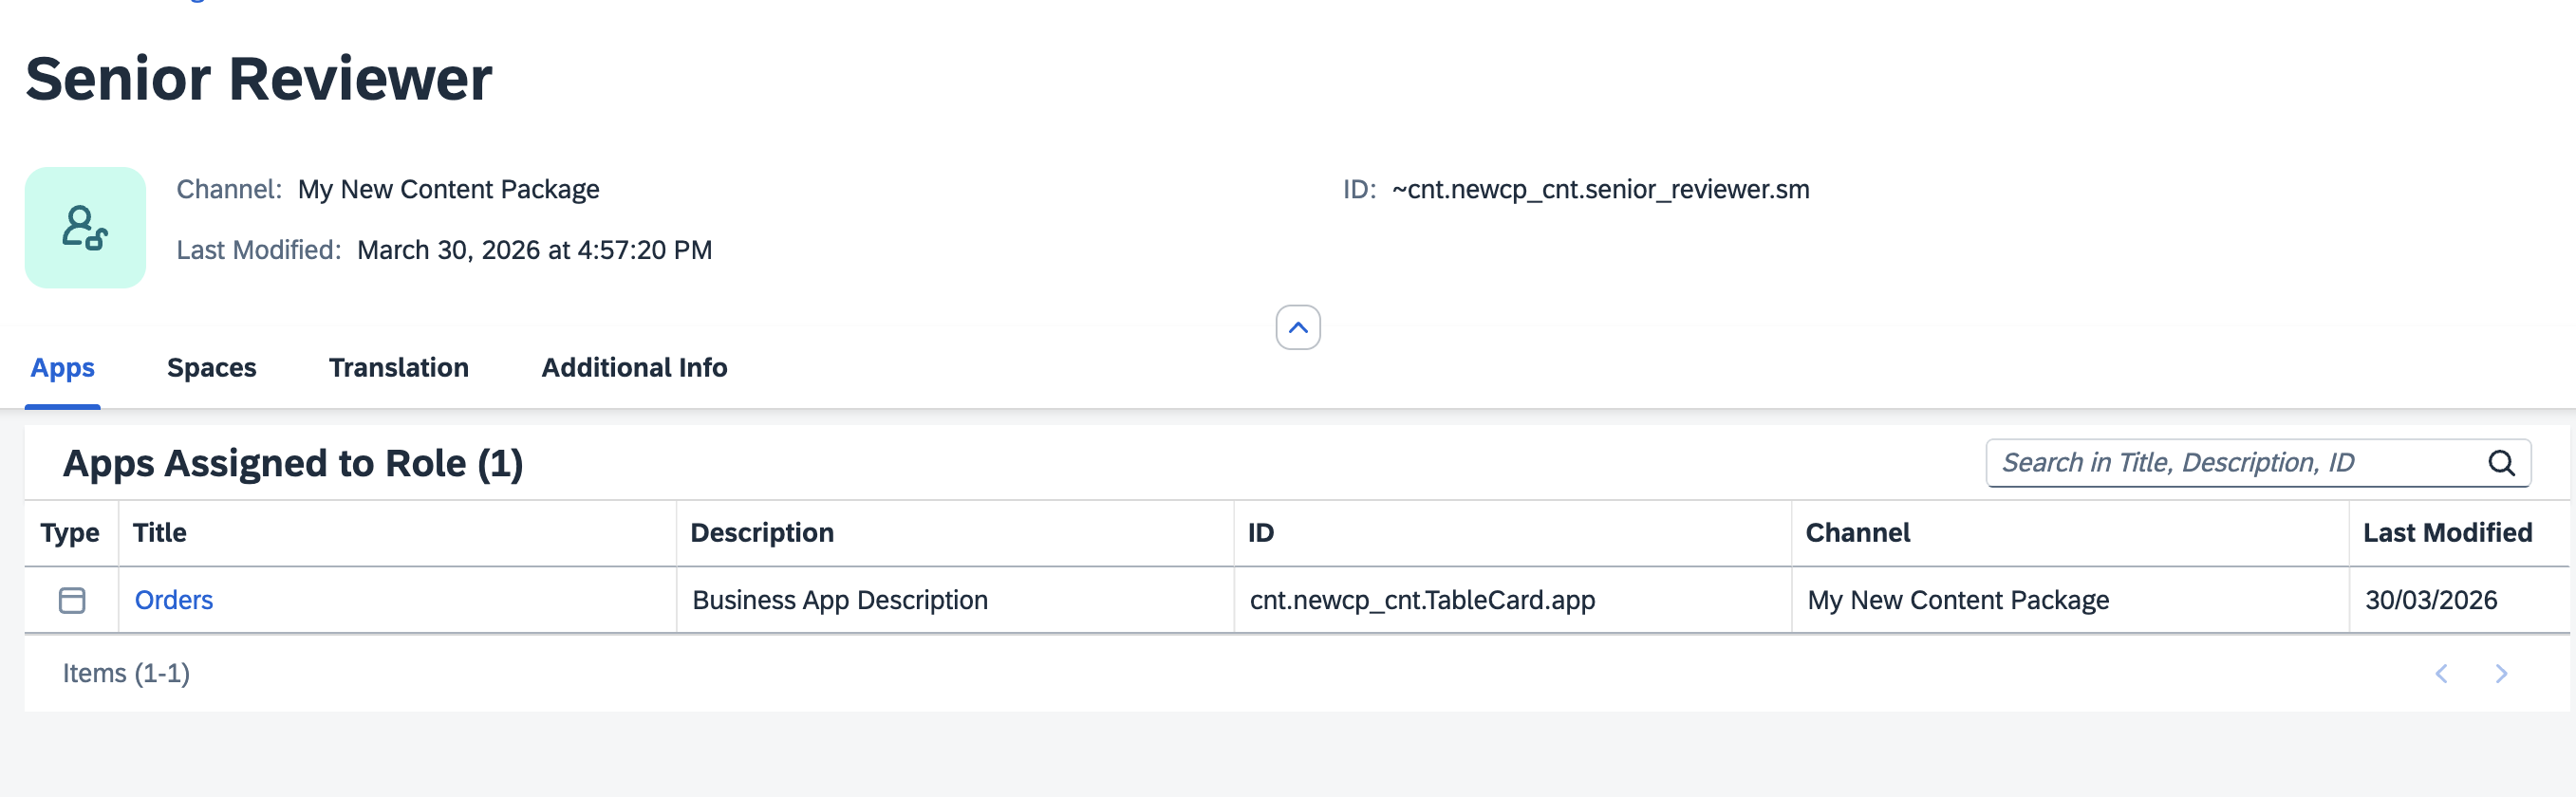Select the app type icon beside Orders
Image resolution: width=2576 pixels, height=797 pixels.
[x=71, y=599]
